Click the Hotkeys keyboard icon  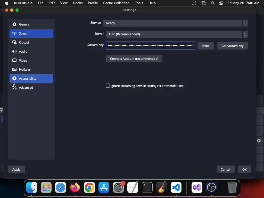coord(14,69)
